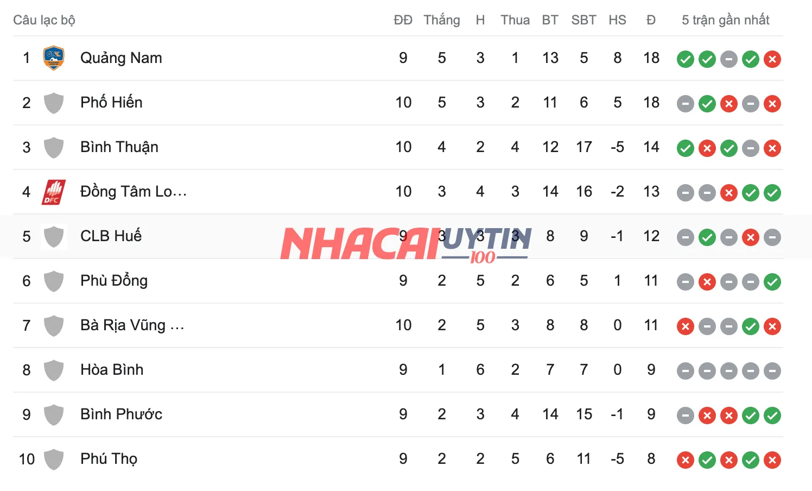Image resolution: width=812 pixels, height=491 pixels.
Task: Click the Bình Thuận shield icon
Action: tap(54, 148)
